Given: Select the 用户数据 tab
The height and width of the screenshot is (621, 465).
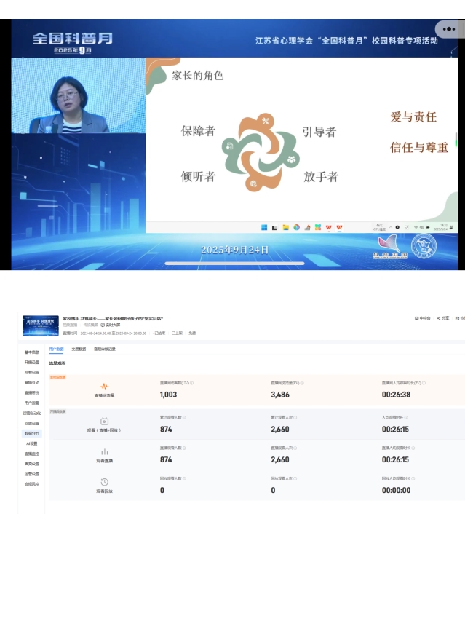Looking at the screenshot, I should (x=56, y=349).
